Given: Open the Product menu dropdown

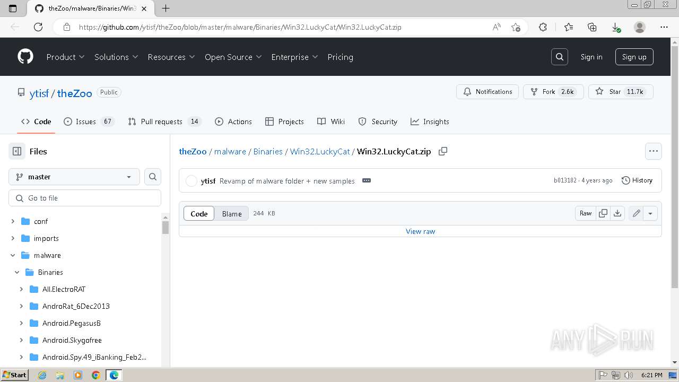Looking at the screenshot, I should tap(65, 57).
